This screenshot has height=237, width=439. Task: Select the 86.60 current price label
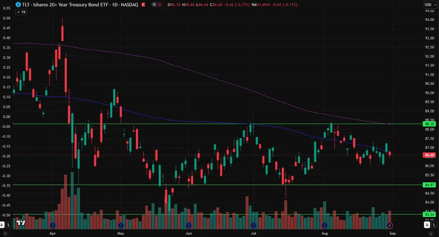(429, 155)
